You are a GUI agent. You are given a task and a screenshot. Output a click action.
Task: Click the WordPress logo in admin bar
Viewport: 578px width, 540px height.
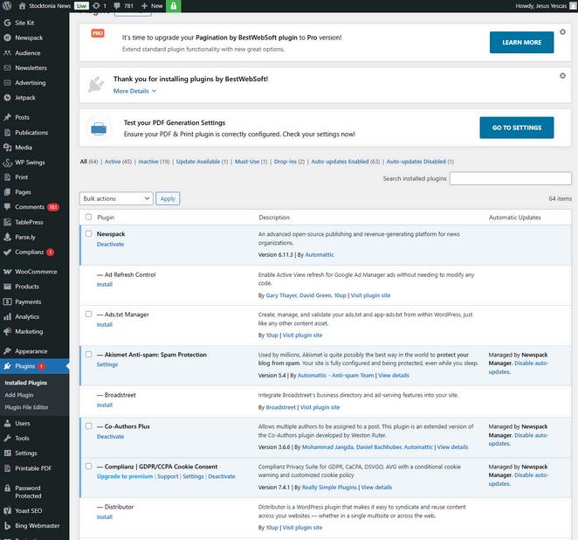click(x=7, y=6)
